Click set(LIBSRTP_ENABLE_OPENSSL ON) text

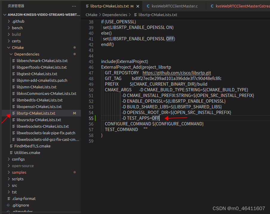click(x=138, y=27)
